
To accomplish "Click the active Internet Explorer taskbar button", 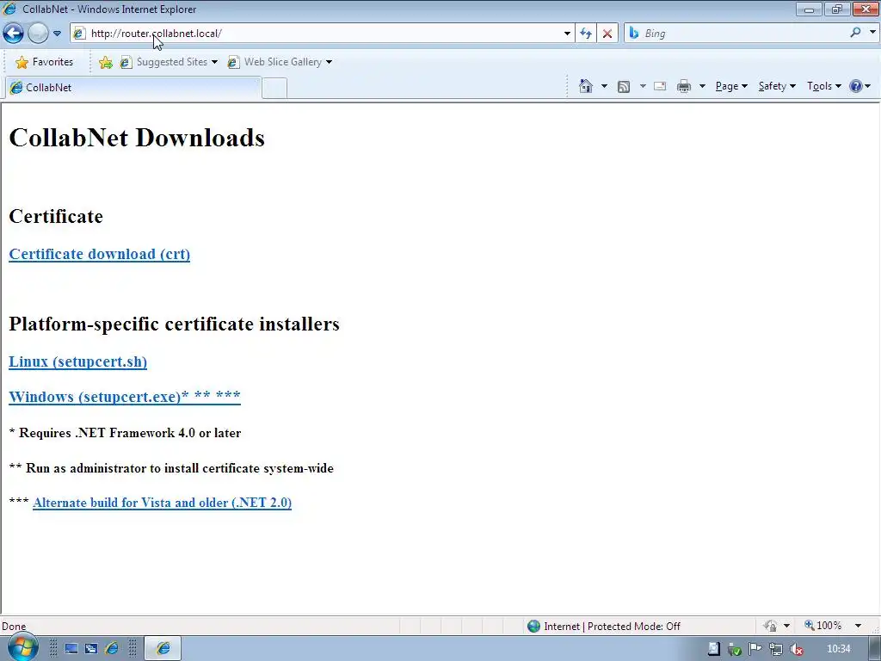I will tap(163, 649).
